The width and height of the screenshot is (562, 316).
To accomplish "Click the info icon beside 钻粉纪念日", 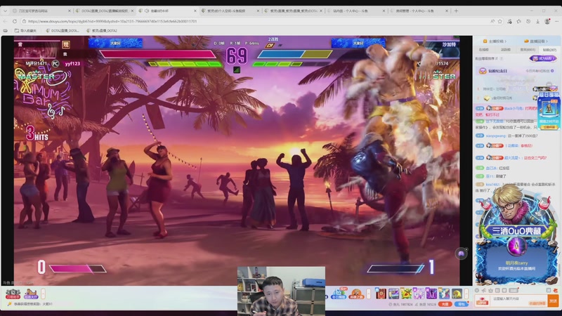I will (552, 71).
